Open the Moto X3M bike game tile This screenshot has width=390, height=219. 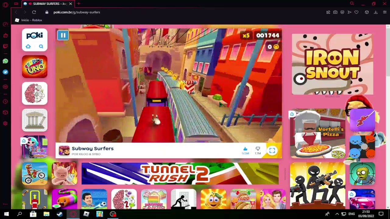(x=35, y=173)
